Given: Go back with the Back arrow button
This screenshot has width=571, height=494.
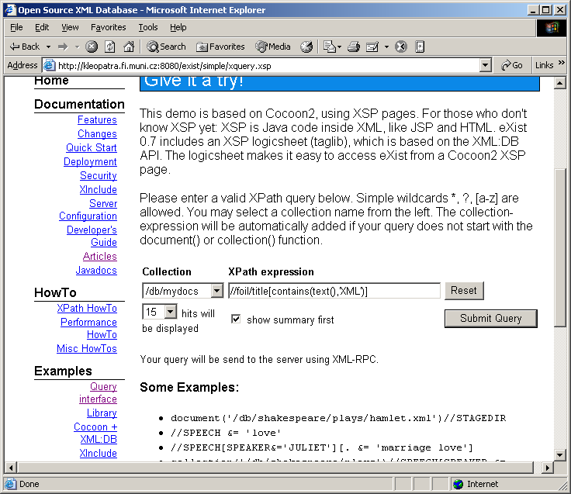Looking at the screenshot, I should tap(24, 47).
